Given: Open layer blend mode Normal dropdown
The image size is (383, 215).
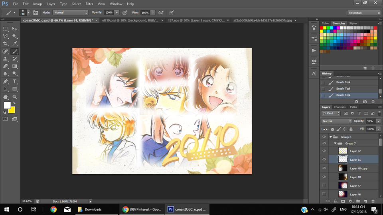Looking at the screenshot, I should tap(336, 121).
